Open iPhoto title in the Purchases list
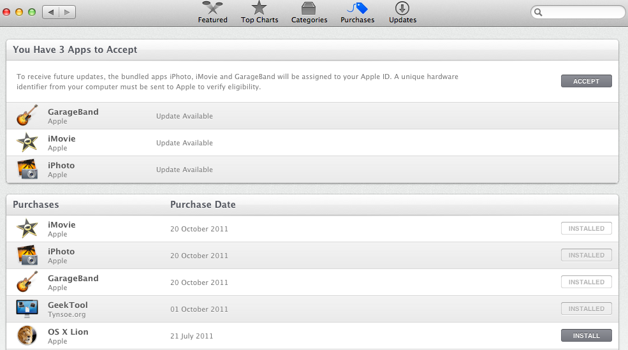Viewport: 628px width, 350px height. tap(61, 251)
